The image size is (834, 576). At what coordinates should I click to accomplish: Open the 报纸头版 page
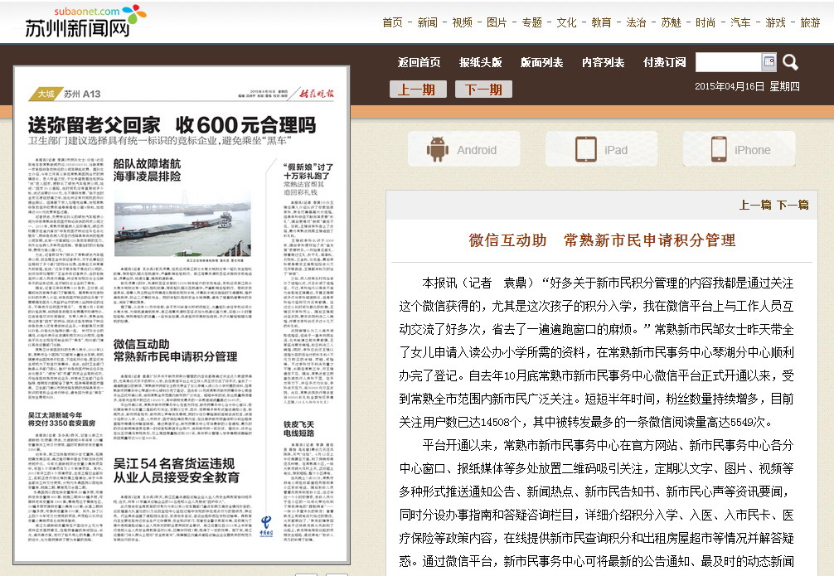(480, 62)
